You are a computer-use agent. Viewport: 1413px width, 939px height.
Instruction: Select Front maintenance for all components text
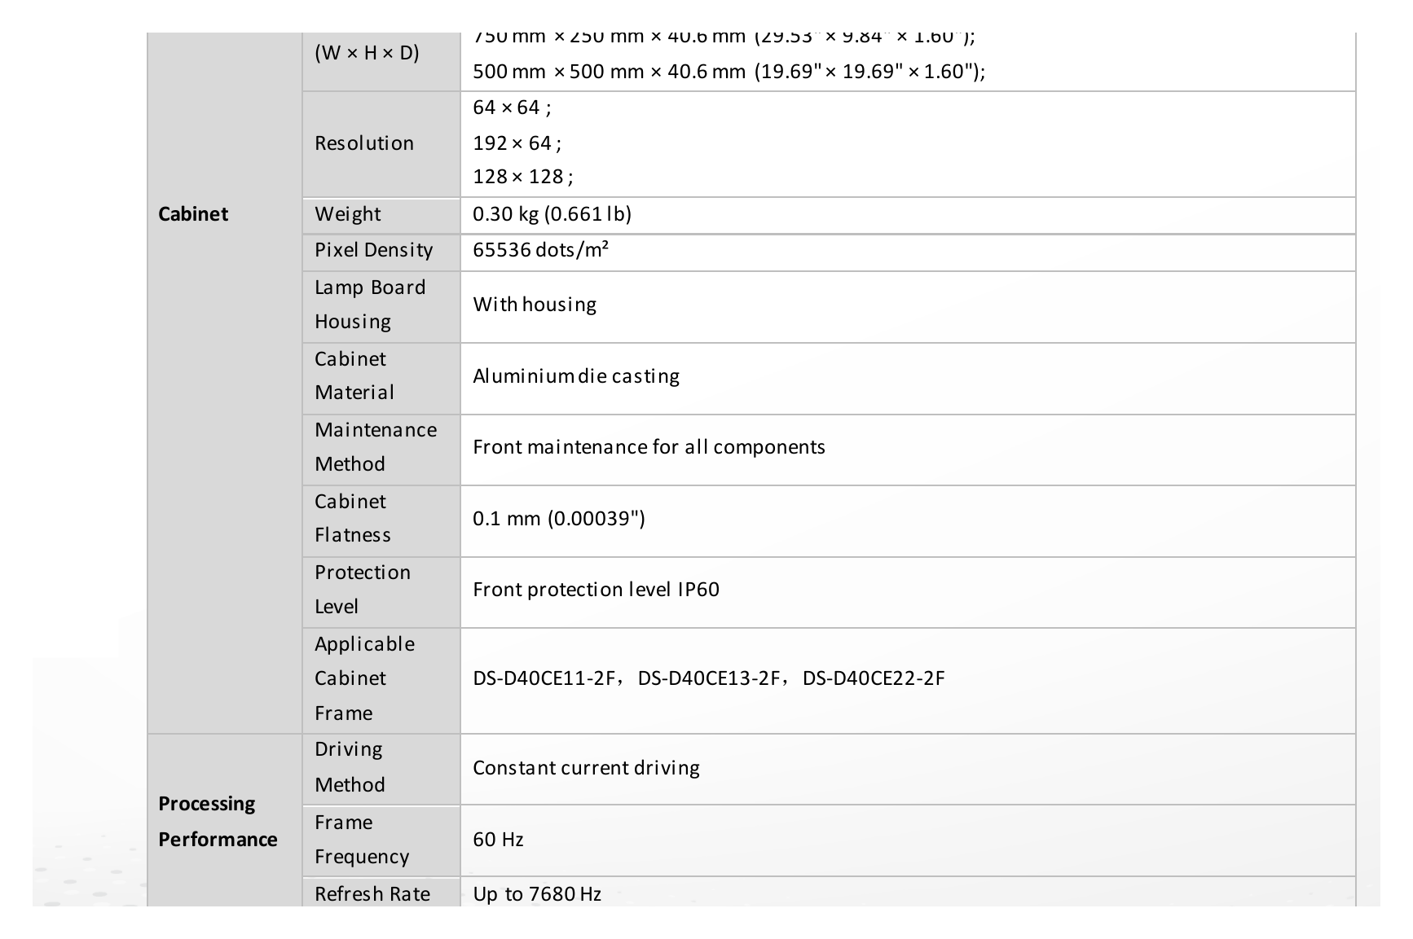tap(649, 447)
